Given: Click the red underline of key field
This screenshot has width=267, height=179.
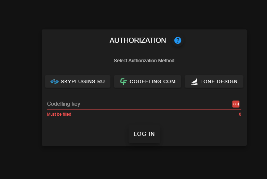Looking at the screenshot, I should (144, 110).
